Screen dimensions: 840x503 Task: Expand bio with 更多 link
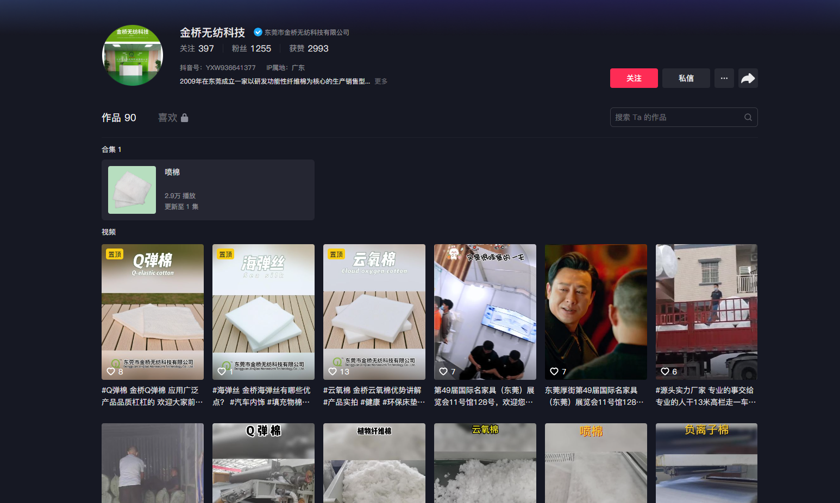point(381,81)
